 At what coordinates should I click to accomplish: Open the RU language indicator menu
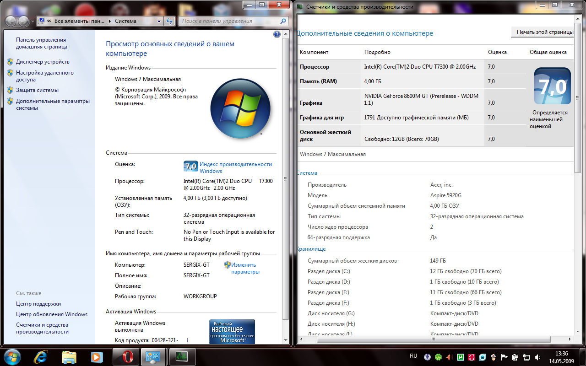pyautogui.click(x=413, y=355)
